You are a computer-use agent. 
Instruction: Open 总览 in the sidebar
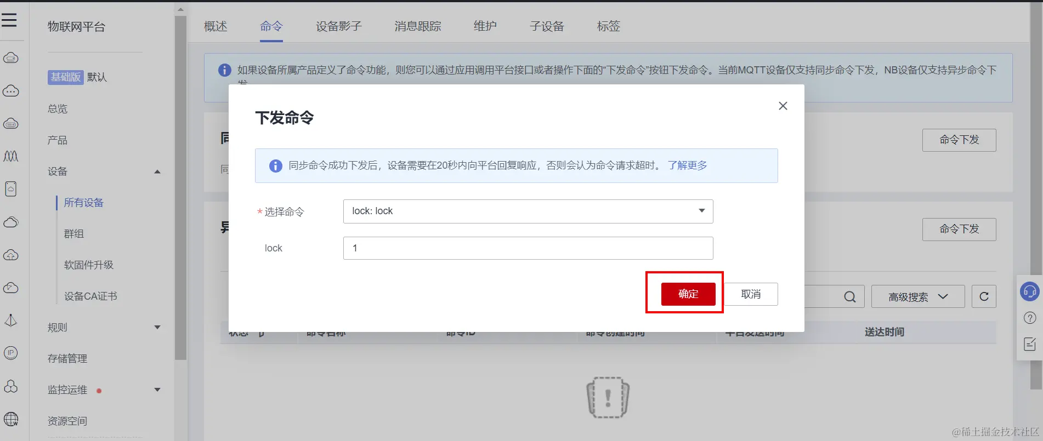(58, 109)
